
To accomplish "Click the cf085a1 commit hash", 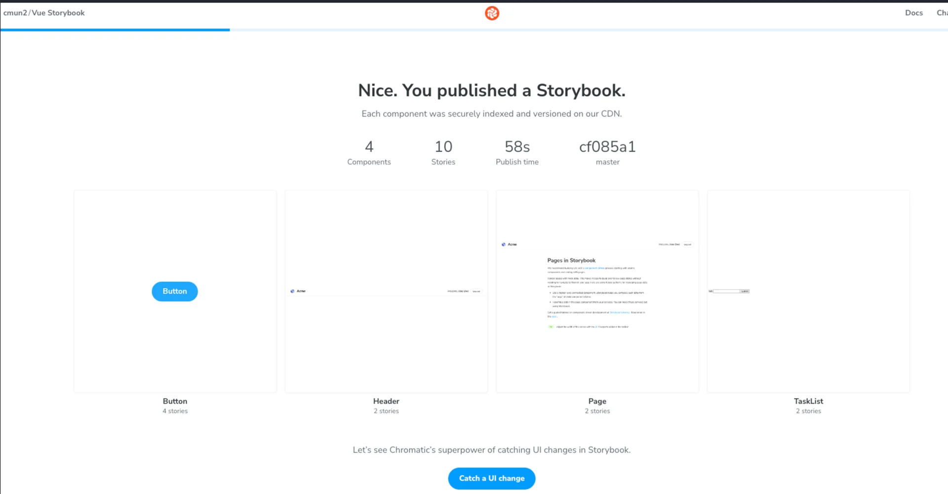I will 607,147.
